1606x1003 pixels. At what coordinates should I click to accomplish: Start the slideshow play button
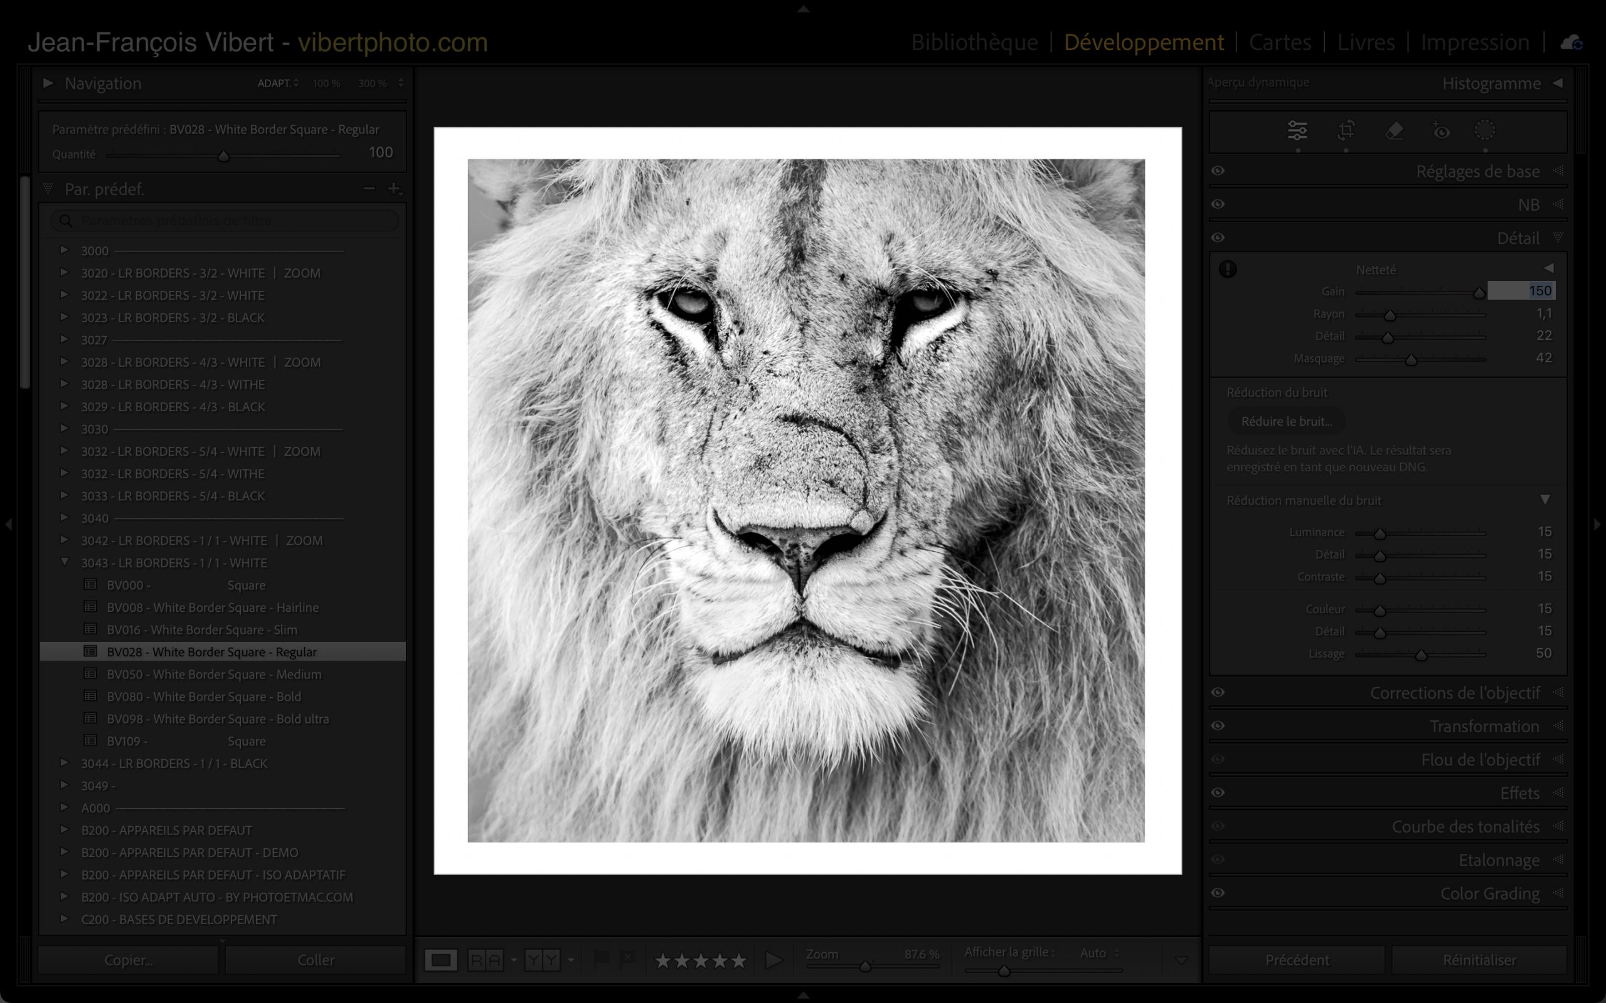(x=773, y=960)
